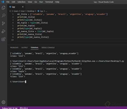
Task: Open the Explorer view in activity bar
Action: [3, 8]
